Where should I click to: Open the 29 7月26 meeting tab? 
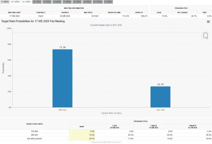coord(77,2)
